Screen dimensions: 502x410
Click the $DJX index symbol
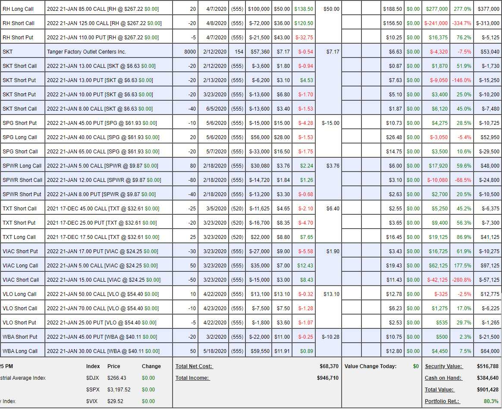click(x=92, y=378)
